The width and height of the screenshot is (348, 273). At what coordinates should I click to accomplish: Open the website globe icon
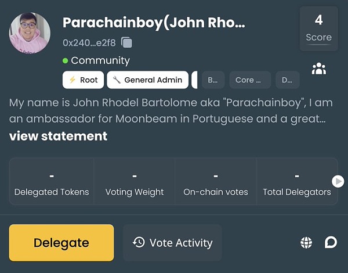[x=306, y=243]
